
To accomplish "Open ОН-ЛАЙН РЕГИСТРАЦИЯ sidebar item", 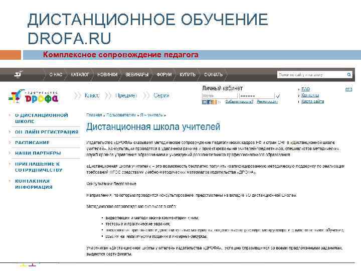I will [47, 132].
